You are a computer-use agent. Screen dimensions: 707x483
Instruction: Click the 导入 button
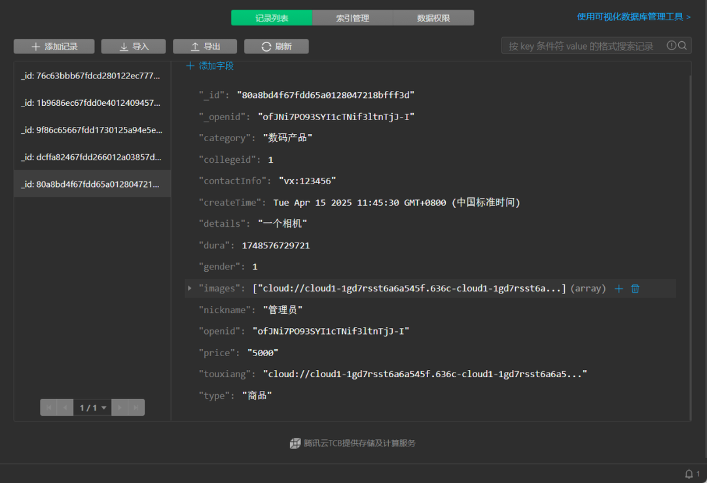134,46
